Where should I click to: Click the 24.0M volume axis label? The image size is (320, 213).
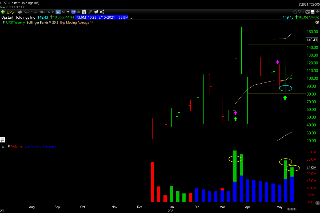pyautogui.click(x=311, y=168)
